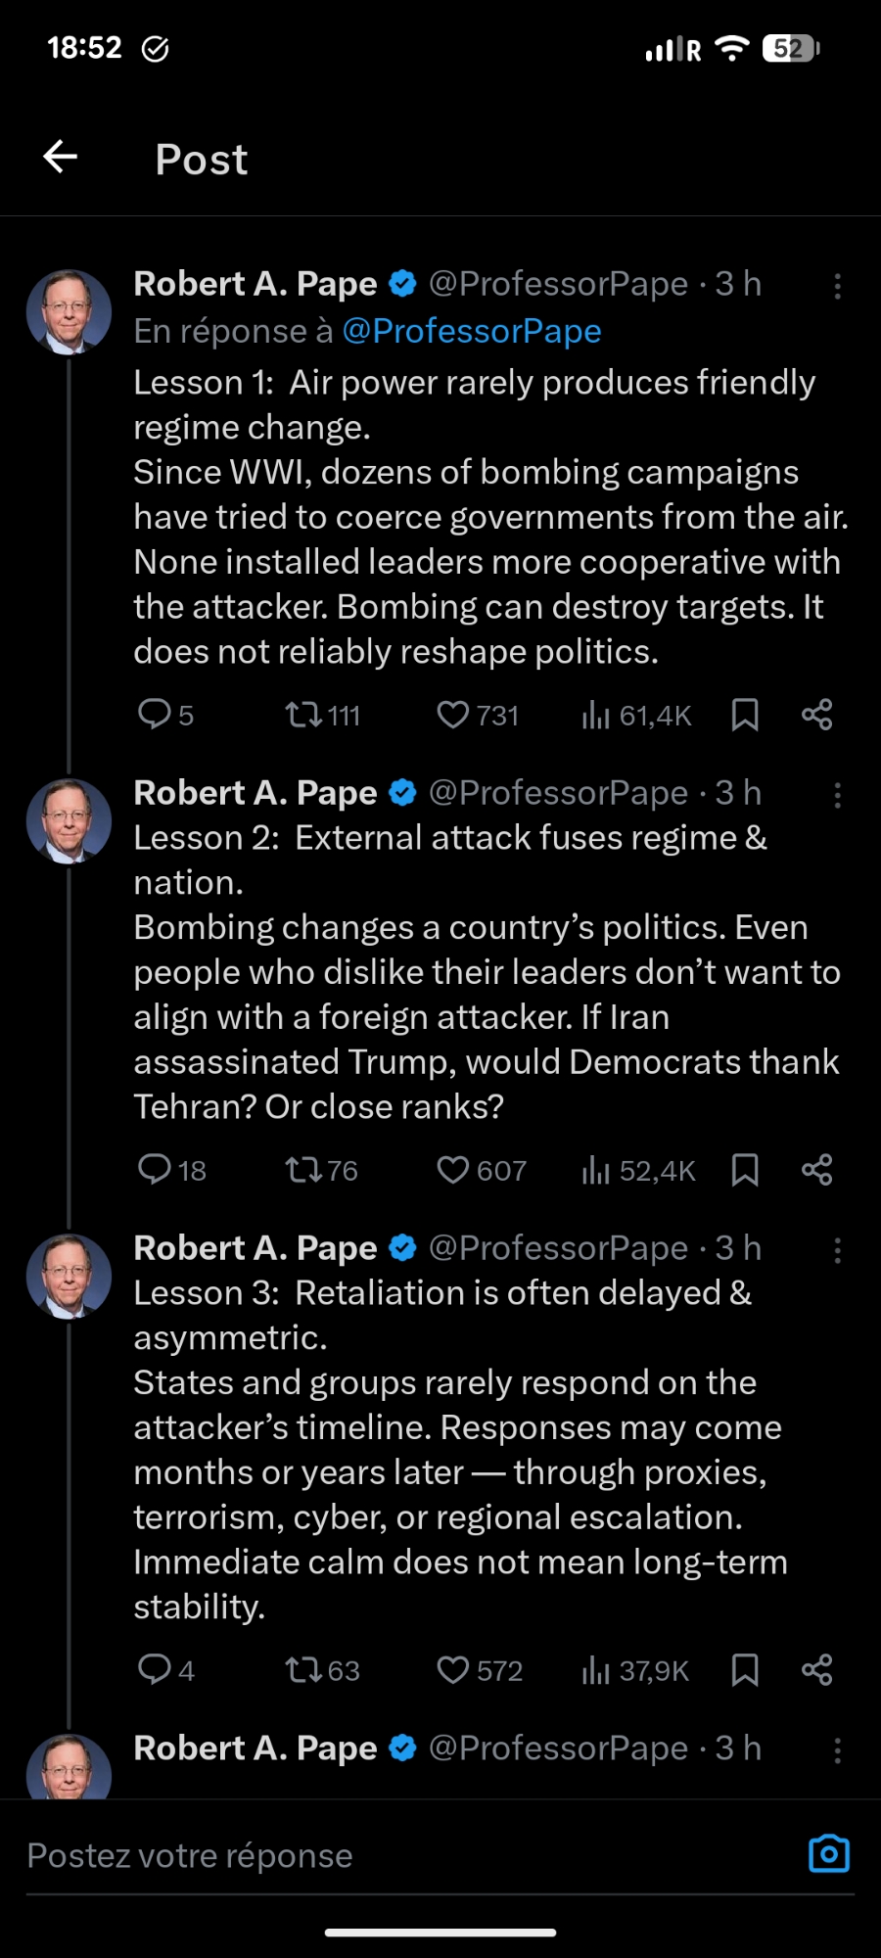Bookmark the Lesson 3 post
The height and width of the screenshot is (1958, 881).
click(745, 1669)
